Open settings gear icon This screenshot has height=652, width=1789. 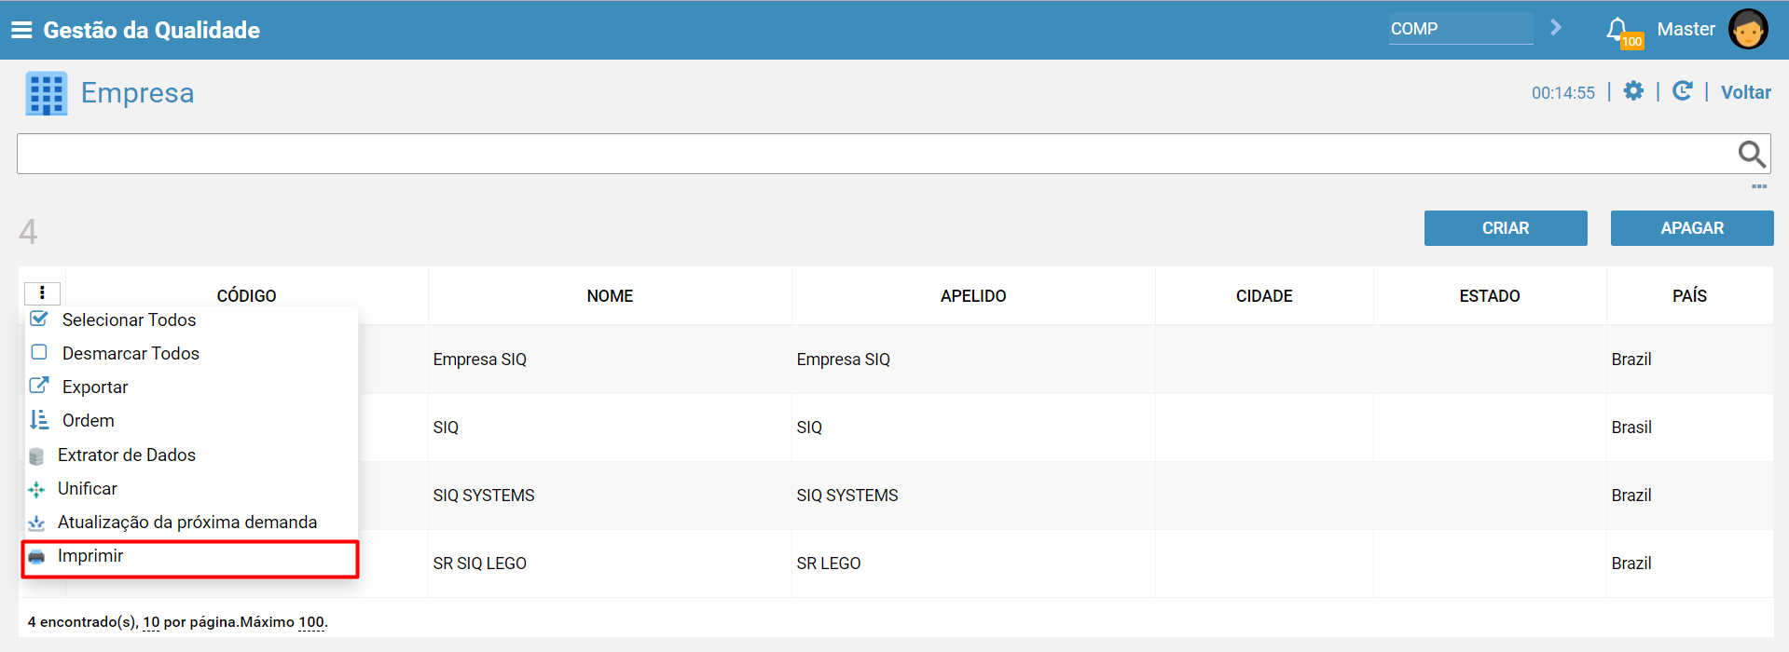point(1633,91)
